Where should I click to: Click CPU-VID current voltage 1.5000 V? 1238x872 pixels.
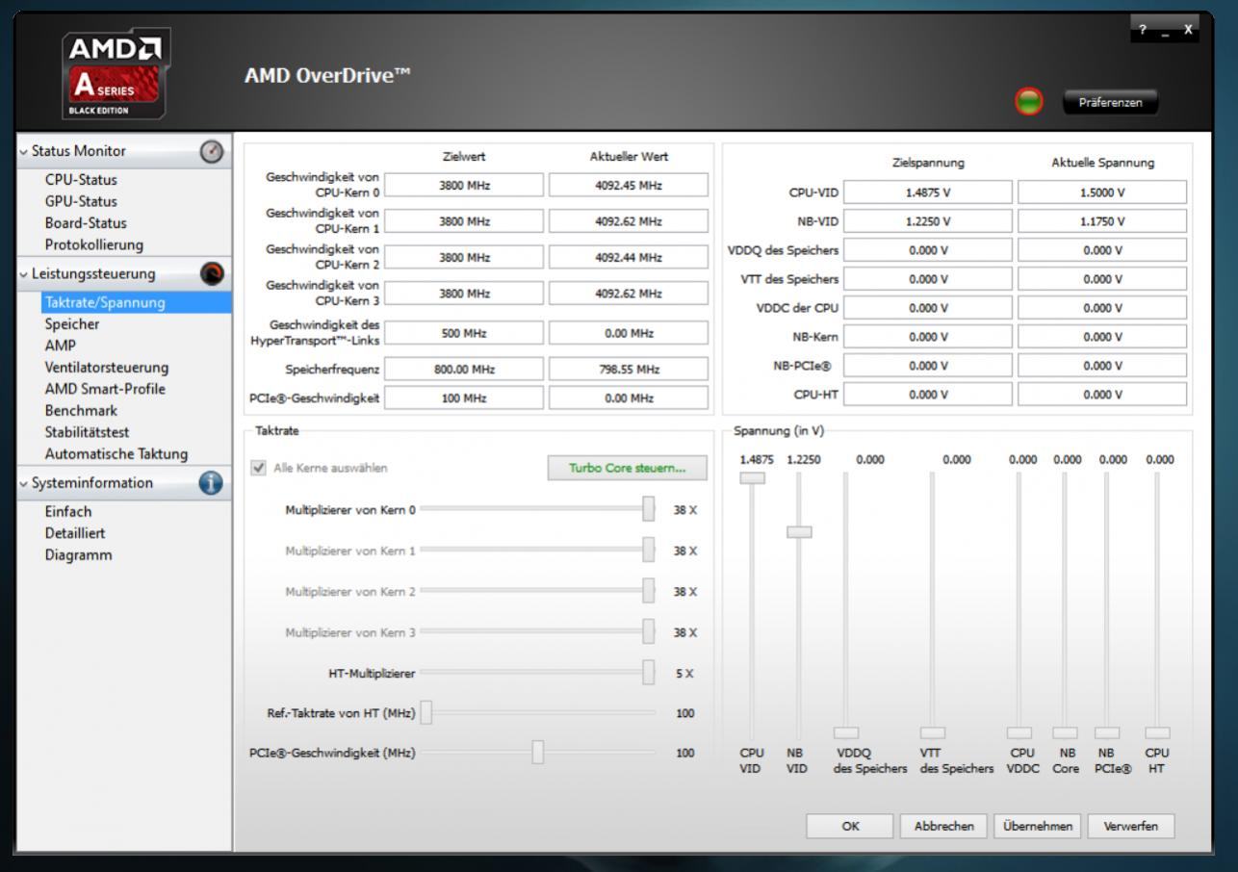click(1102, 192)
